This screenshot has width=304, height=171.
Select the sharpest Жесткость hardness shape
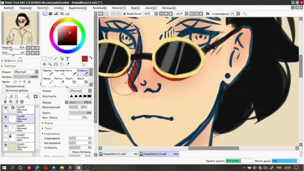pos(89,96)
